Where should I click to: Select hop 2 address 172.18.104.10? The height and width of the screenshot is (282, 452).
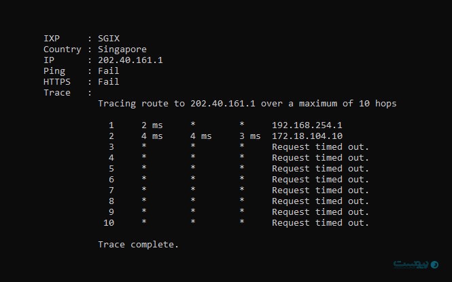pyautogui.click(x=307, y=136)
